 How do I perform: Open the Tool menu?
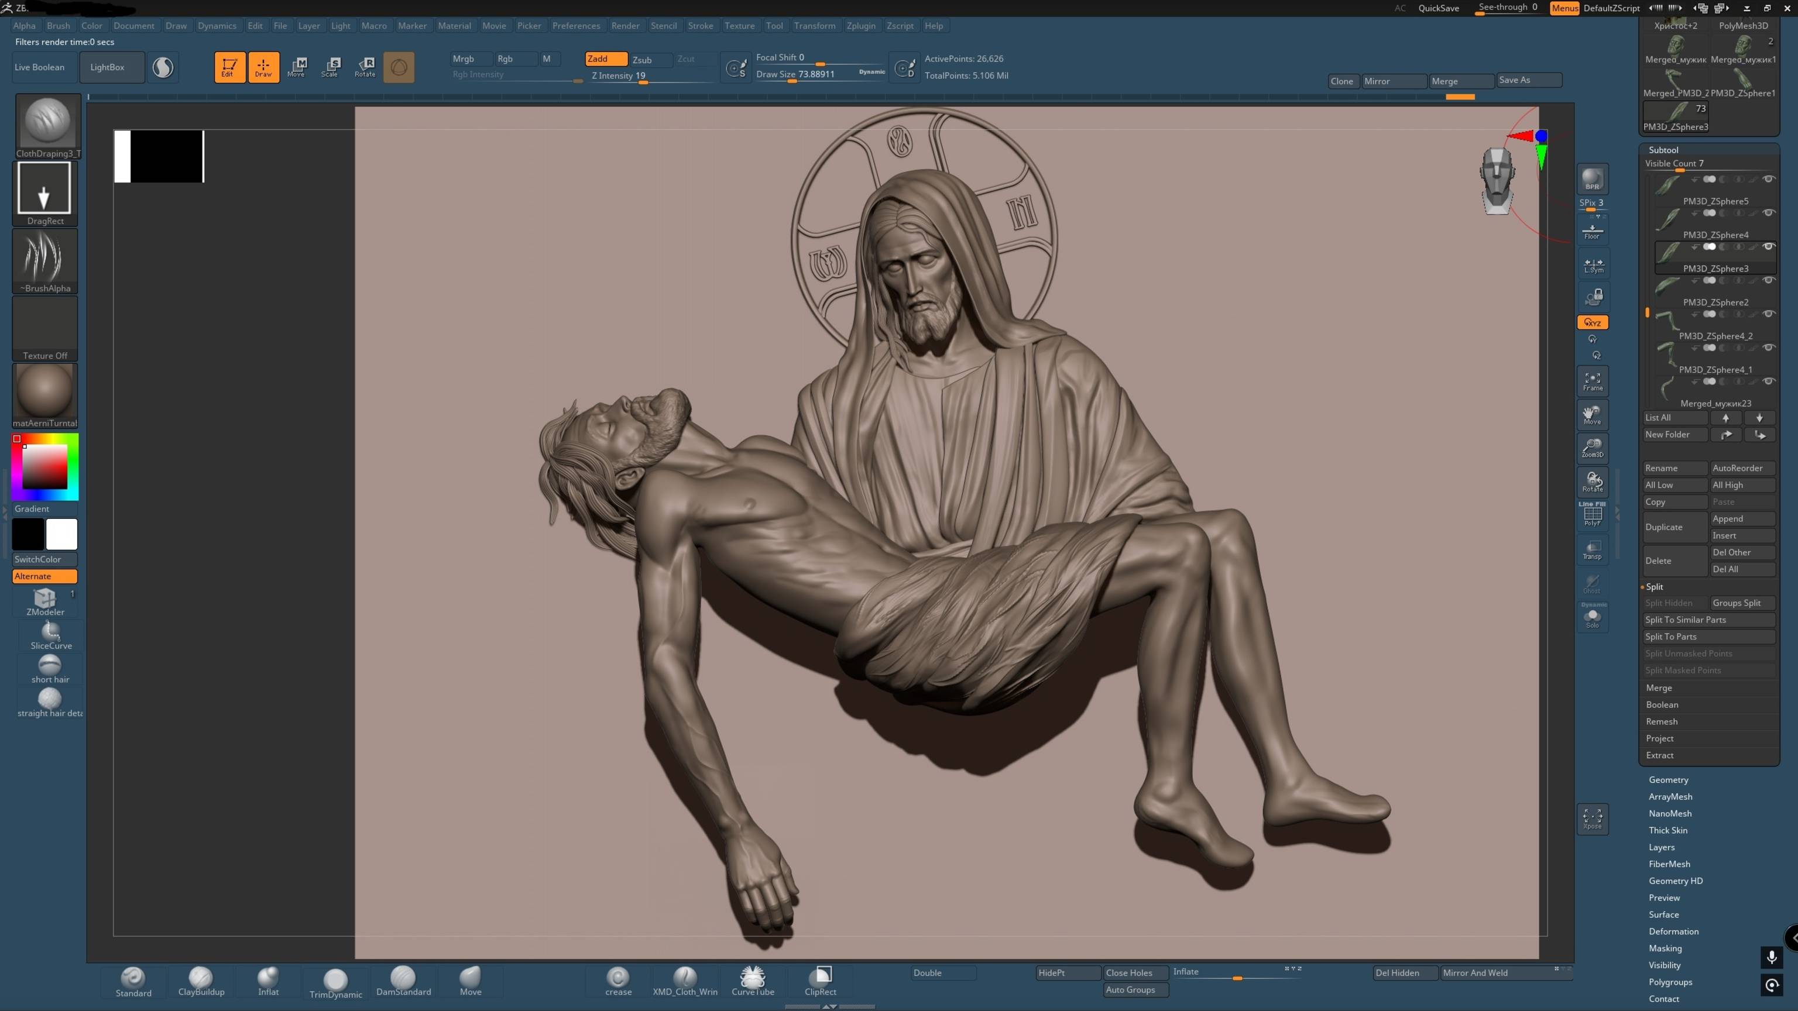click(x=774, y=26)
